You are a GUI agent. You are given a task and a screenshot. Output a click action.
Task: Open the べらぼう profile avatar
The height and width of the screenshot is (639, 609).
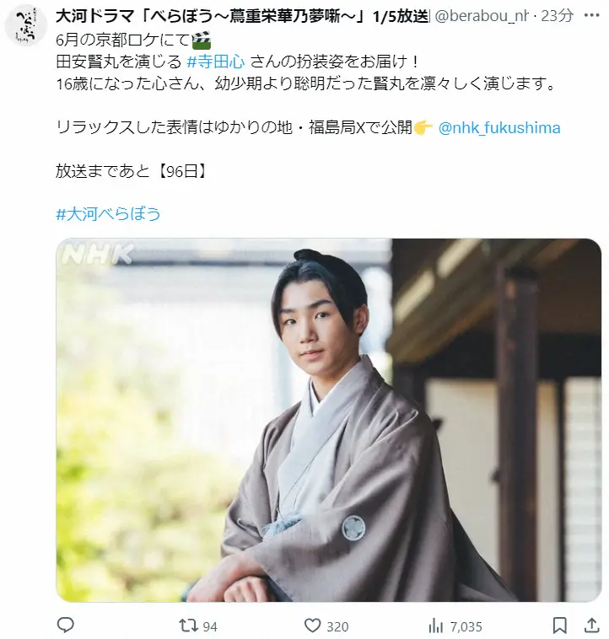25,24
